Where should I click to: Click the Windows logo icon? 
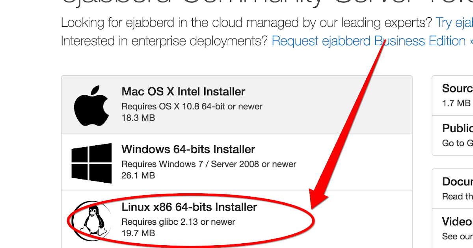point(91,162)
